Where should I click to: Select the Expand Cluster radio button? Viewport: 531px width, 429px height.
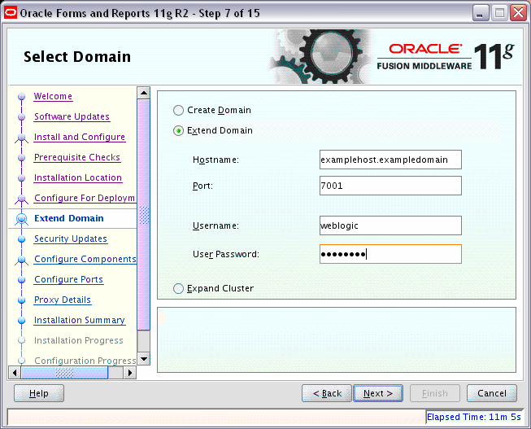[x=178, y=289]
